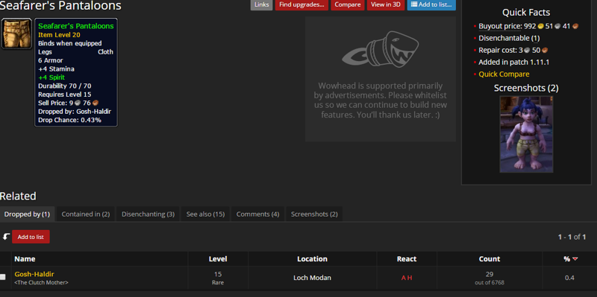
Task: Click the gold coin icon in Buyout price
Action: (540, 26)
